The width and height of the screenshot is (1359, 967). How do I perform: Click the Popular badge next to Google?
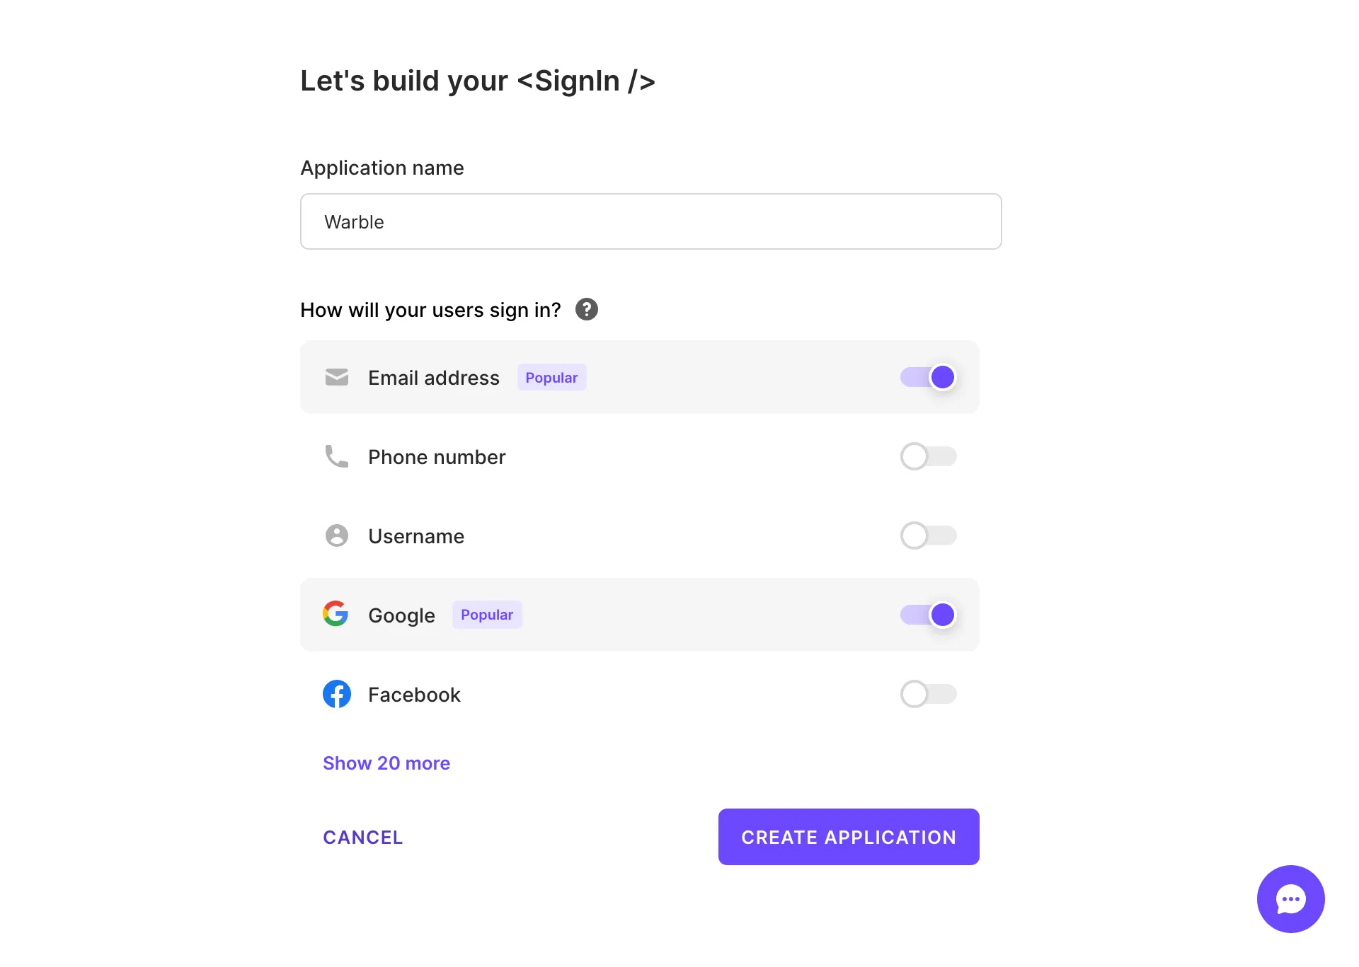pyautogui.click(x=487, y=615)
